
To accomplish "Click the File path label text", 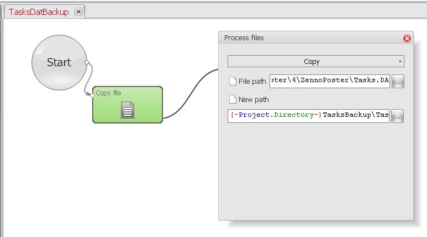I will [x=252, y=82].
